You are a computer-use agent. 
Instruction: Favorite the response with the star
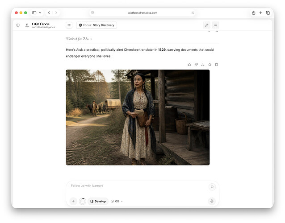[x=210, y=64]
